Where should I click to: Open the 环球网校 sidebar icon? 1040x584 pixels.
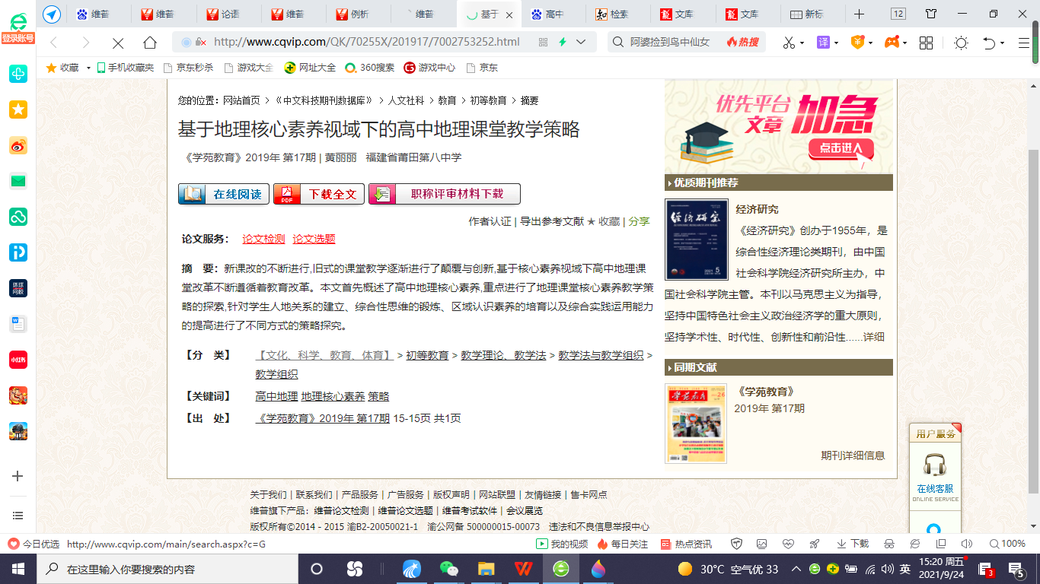point(18,288)
